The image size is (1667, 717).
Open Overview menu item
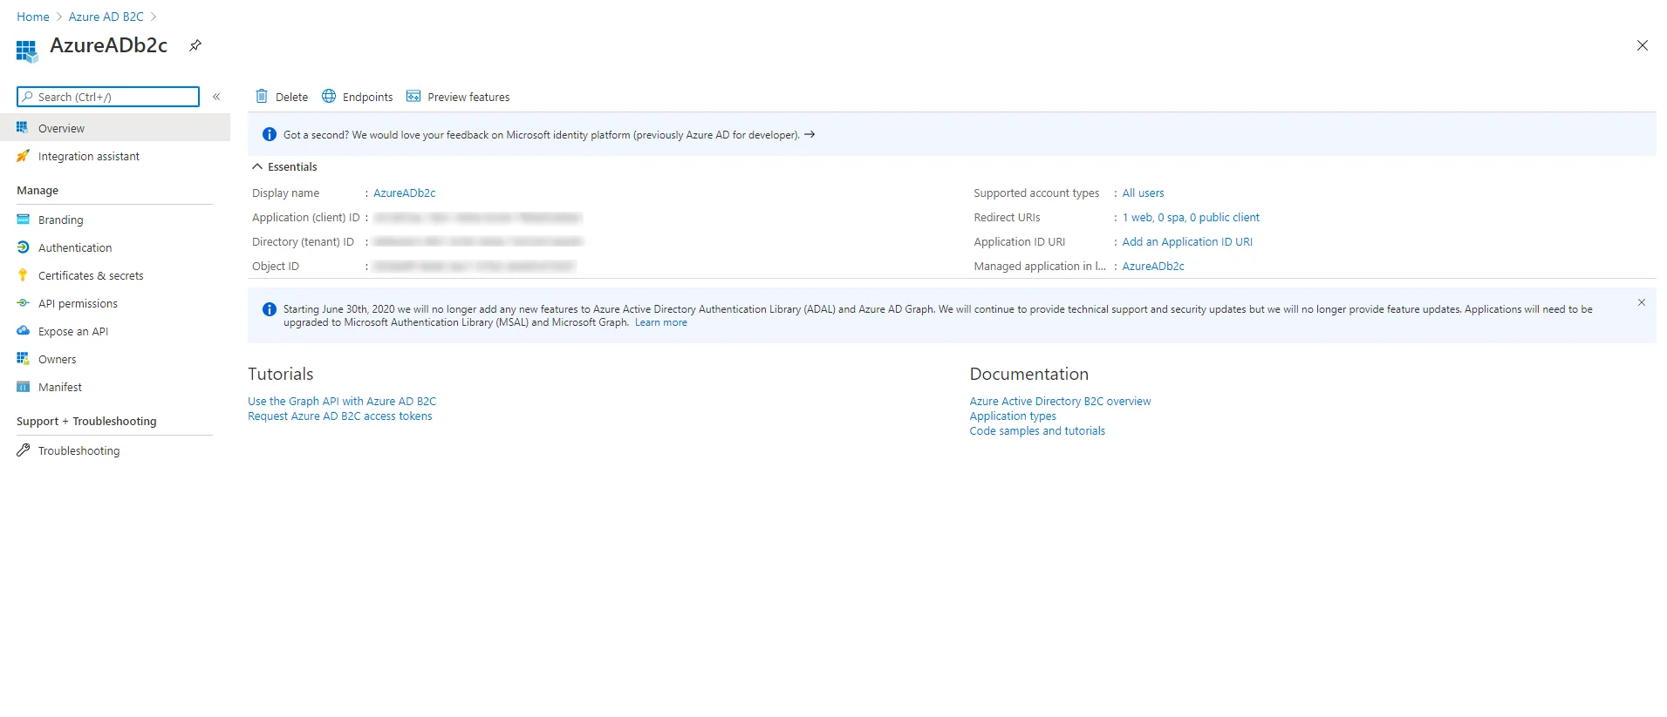point(115,128)
